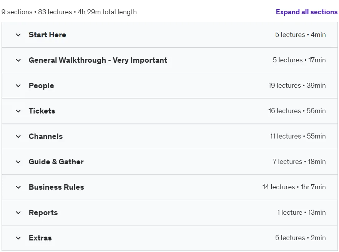Click the chevron beside People
339x252 pixels.
tap(18, 86)
